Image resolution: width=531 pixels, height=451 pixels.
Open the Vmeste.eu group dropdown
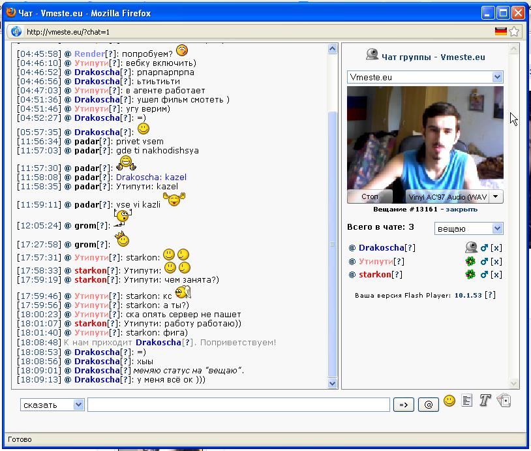point(425,77)
